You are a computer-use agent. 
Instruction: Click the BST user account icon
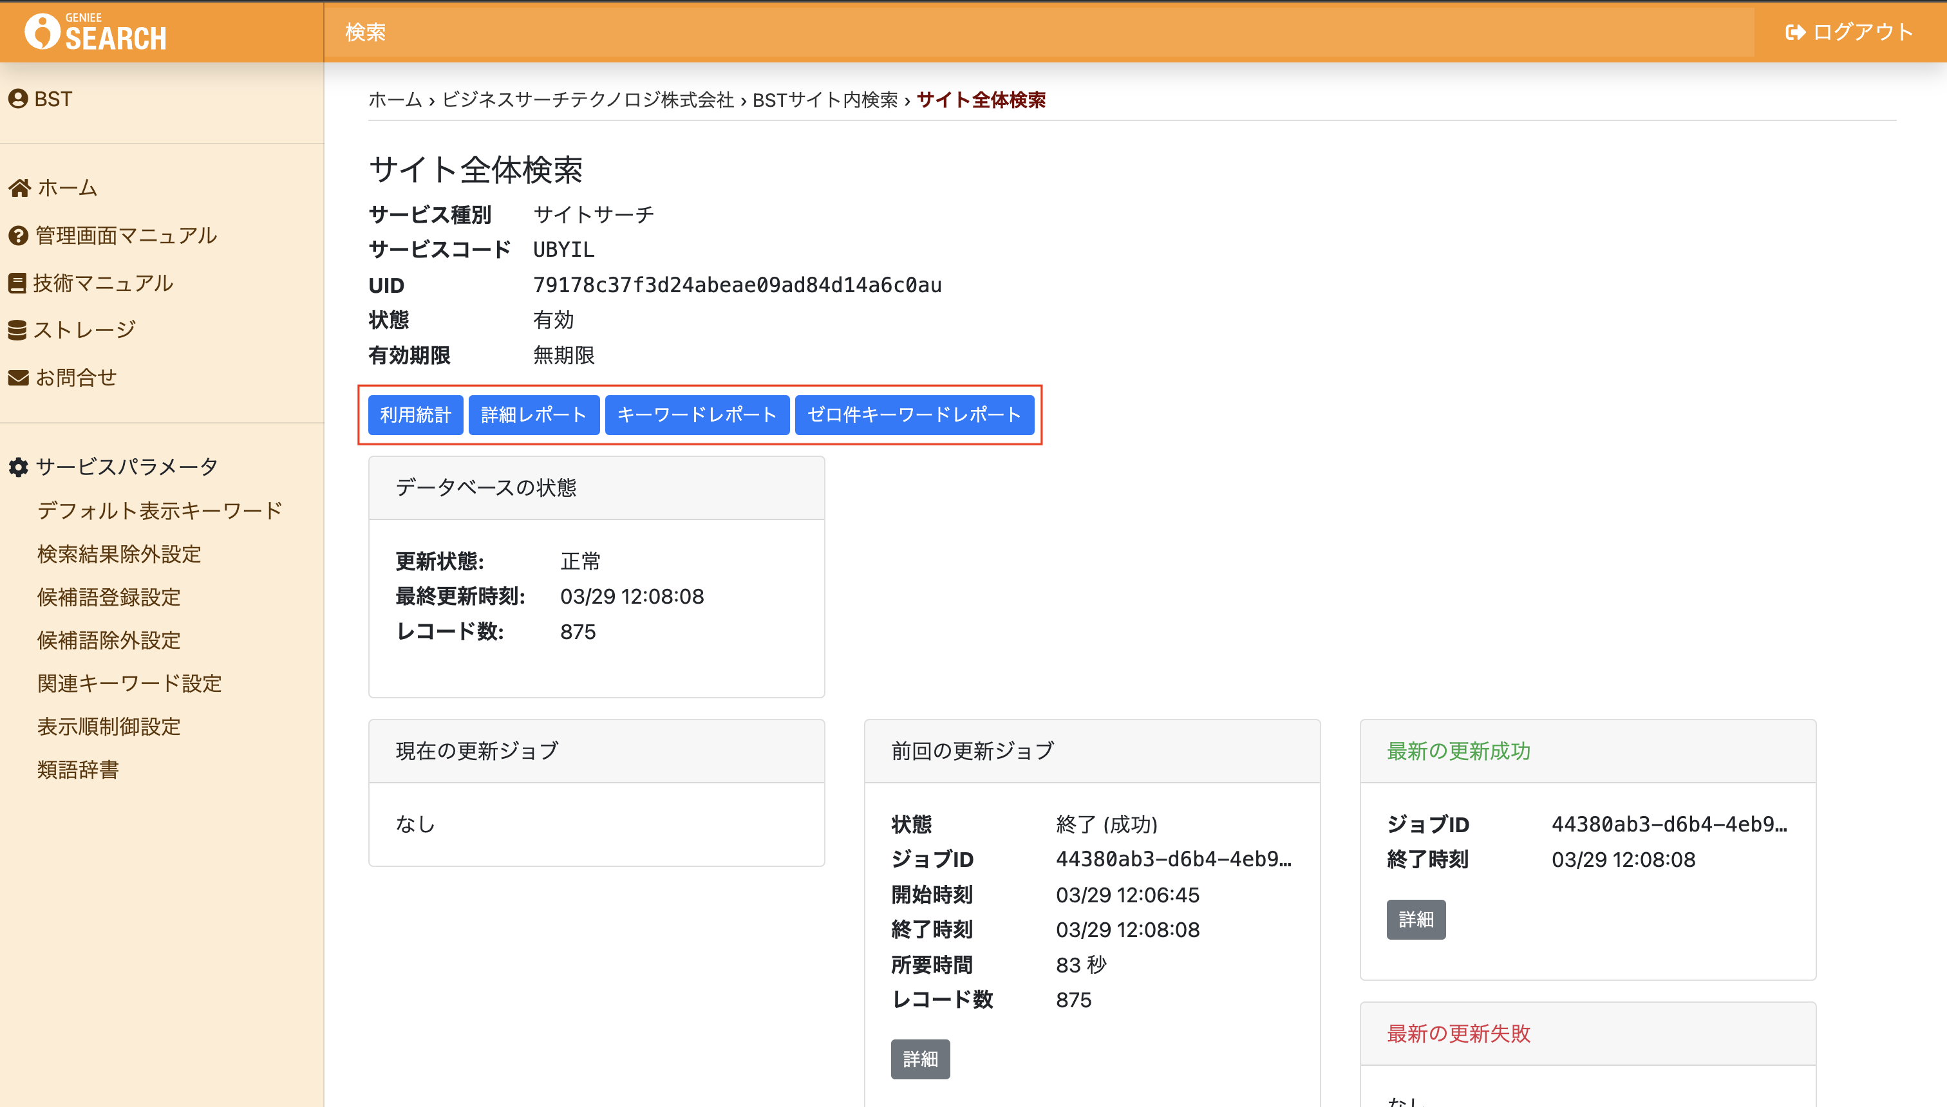[x=17, y=99]
